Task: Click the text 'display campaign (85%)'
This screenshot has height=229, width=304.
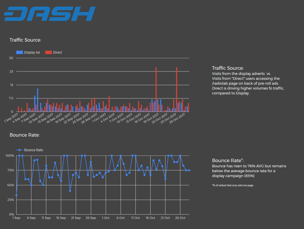Action: 233,176
